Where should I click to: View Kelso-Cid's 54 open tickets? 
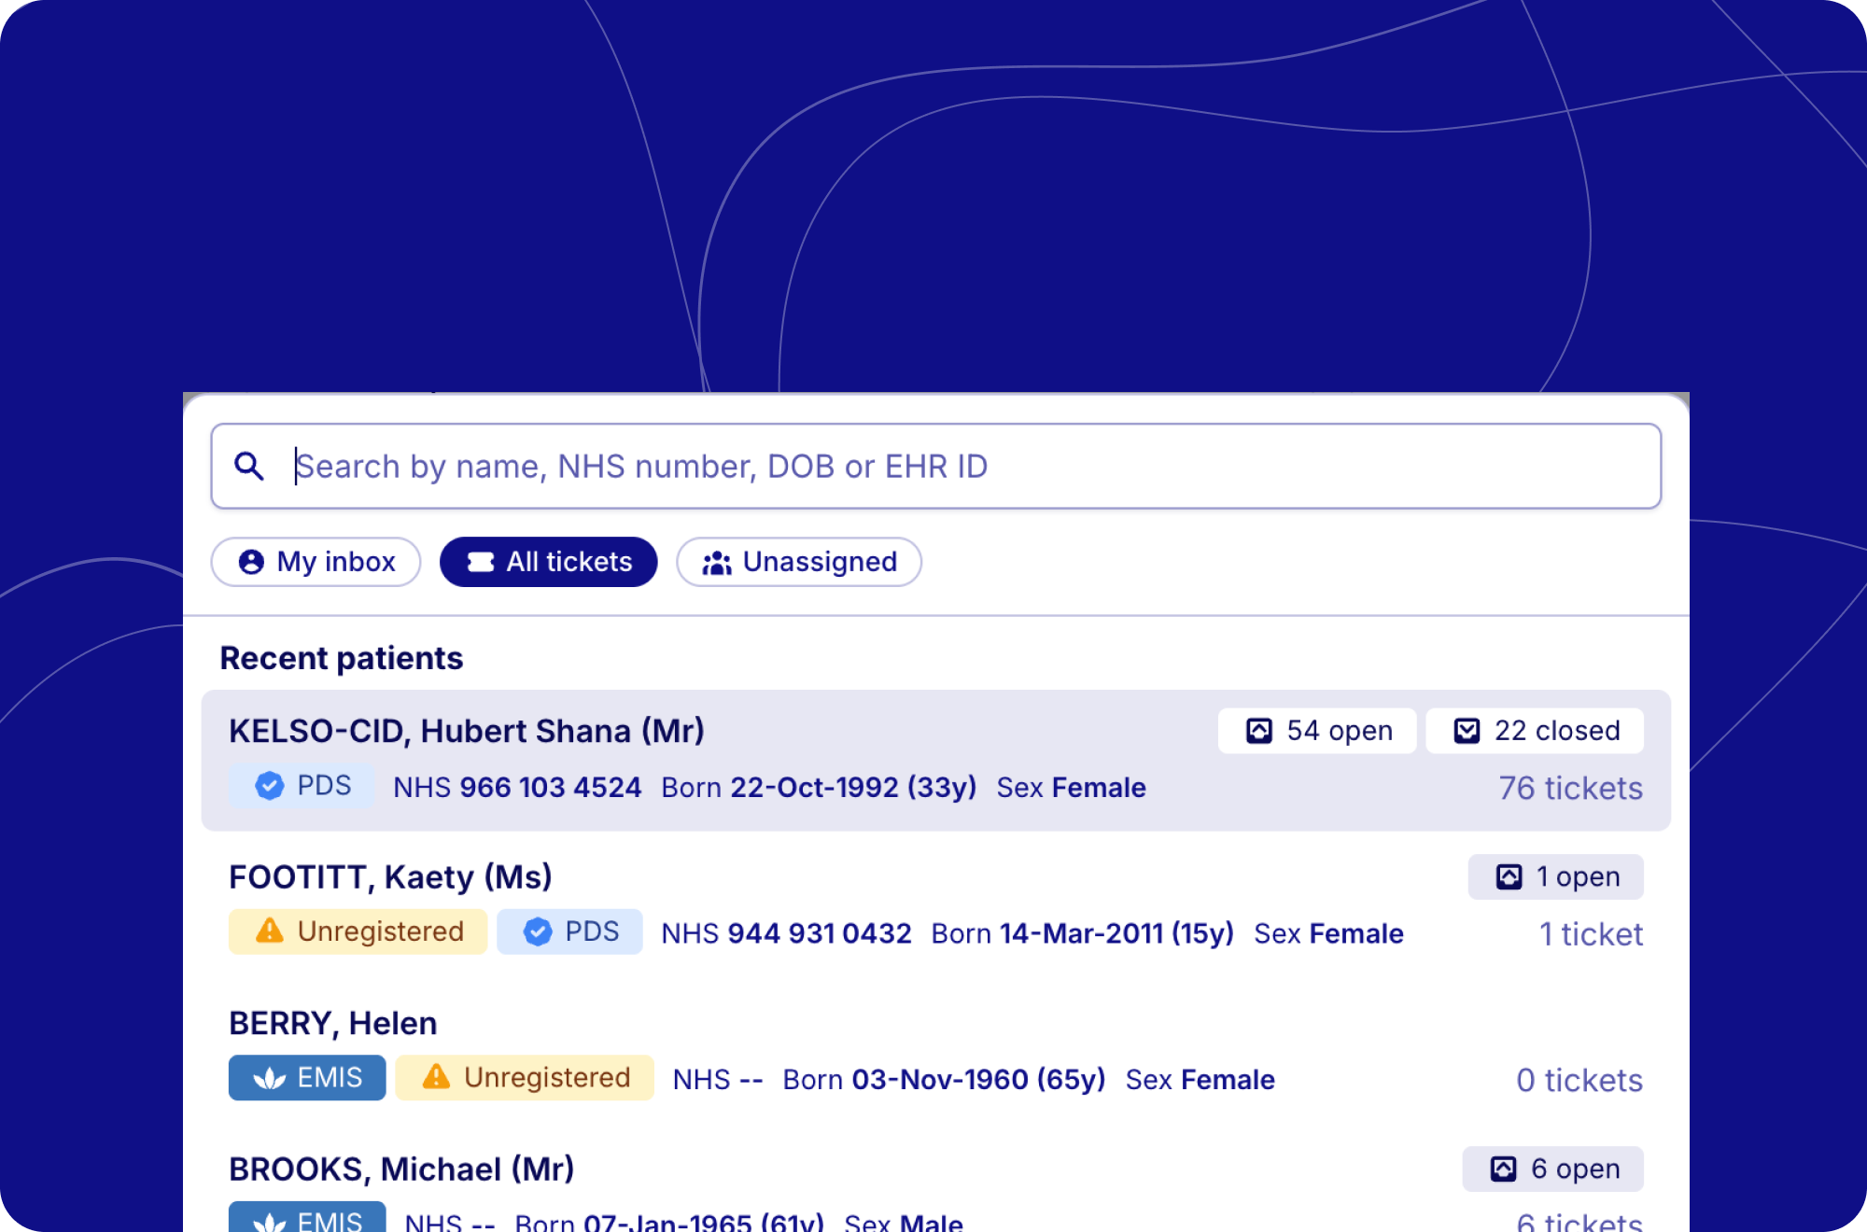(x=1317, y=731)
